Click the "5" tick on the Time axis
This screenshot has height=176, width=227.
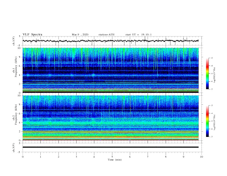click(112, 157)
